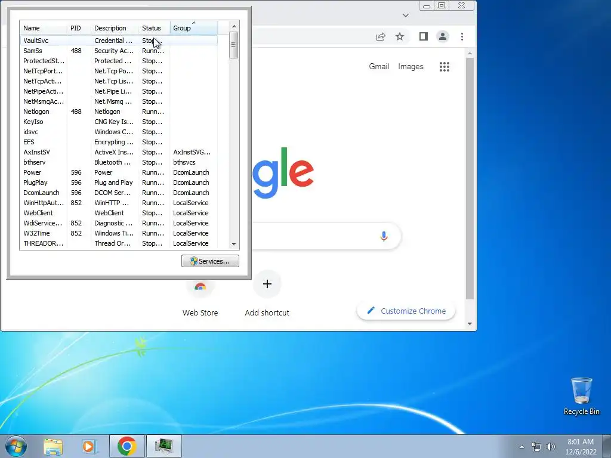This screenshot has height=458, width=611.
Task: Sort by Status column header
Action: 155,28
